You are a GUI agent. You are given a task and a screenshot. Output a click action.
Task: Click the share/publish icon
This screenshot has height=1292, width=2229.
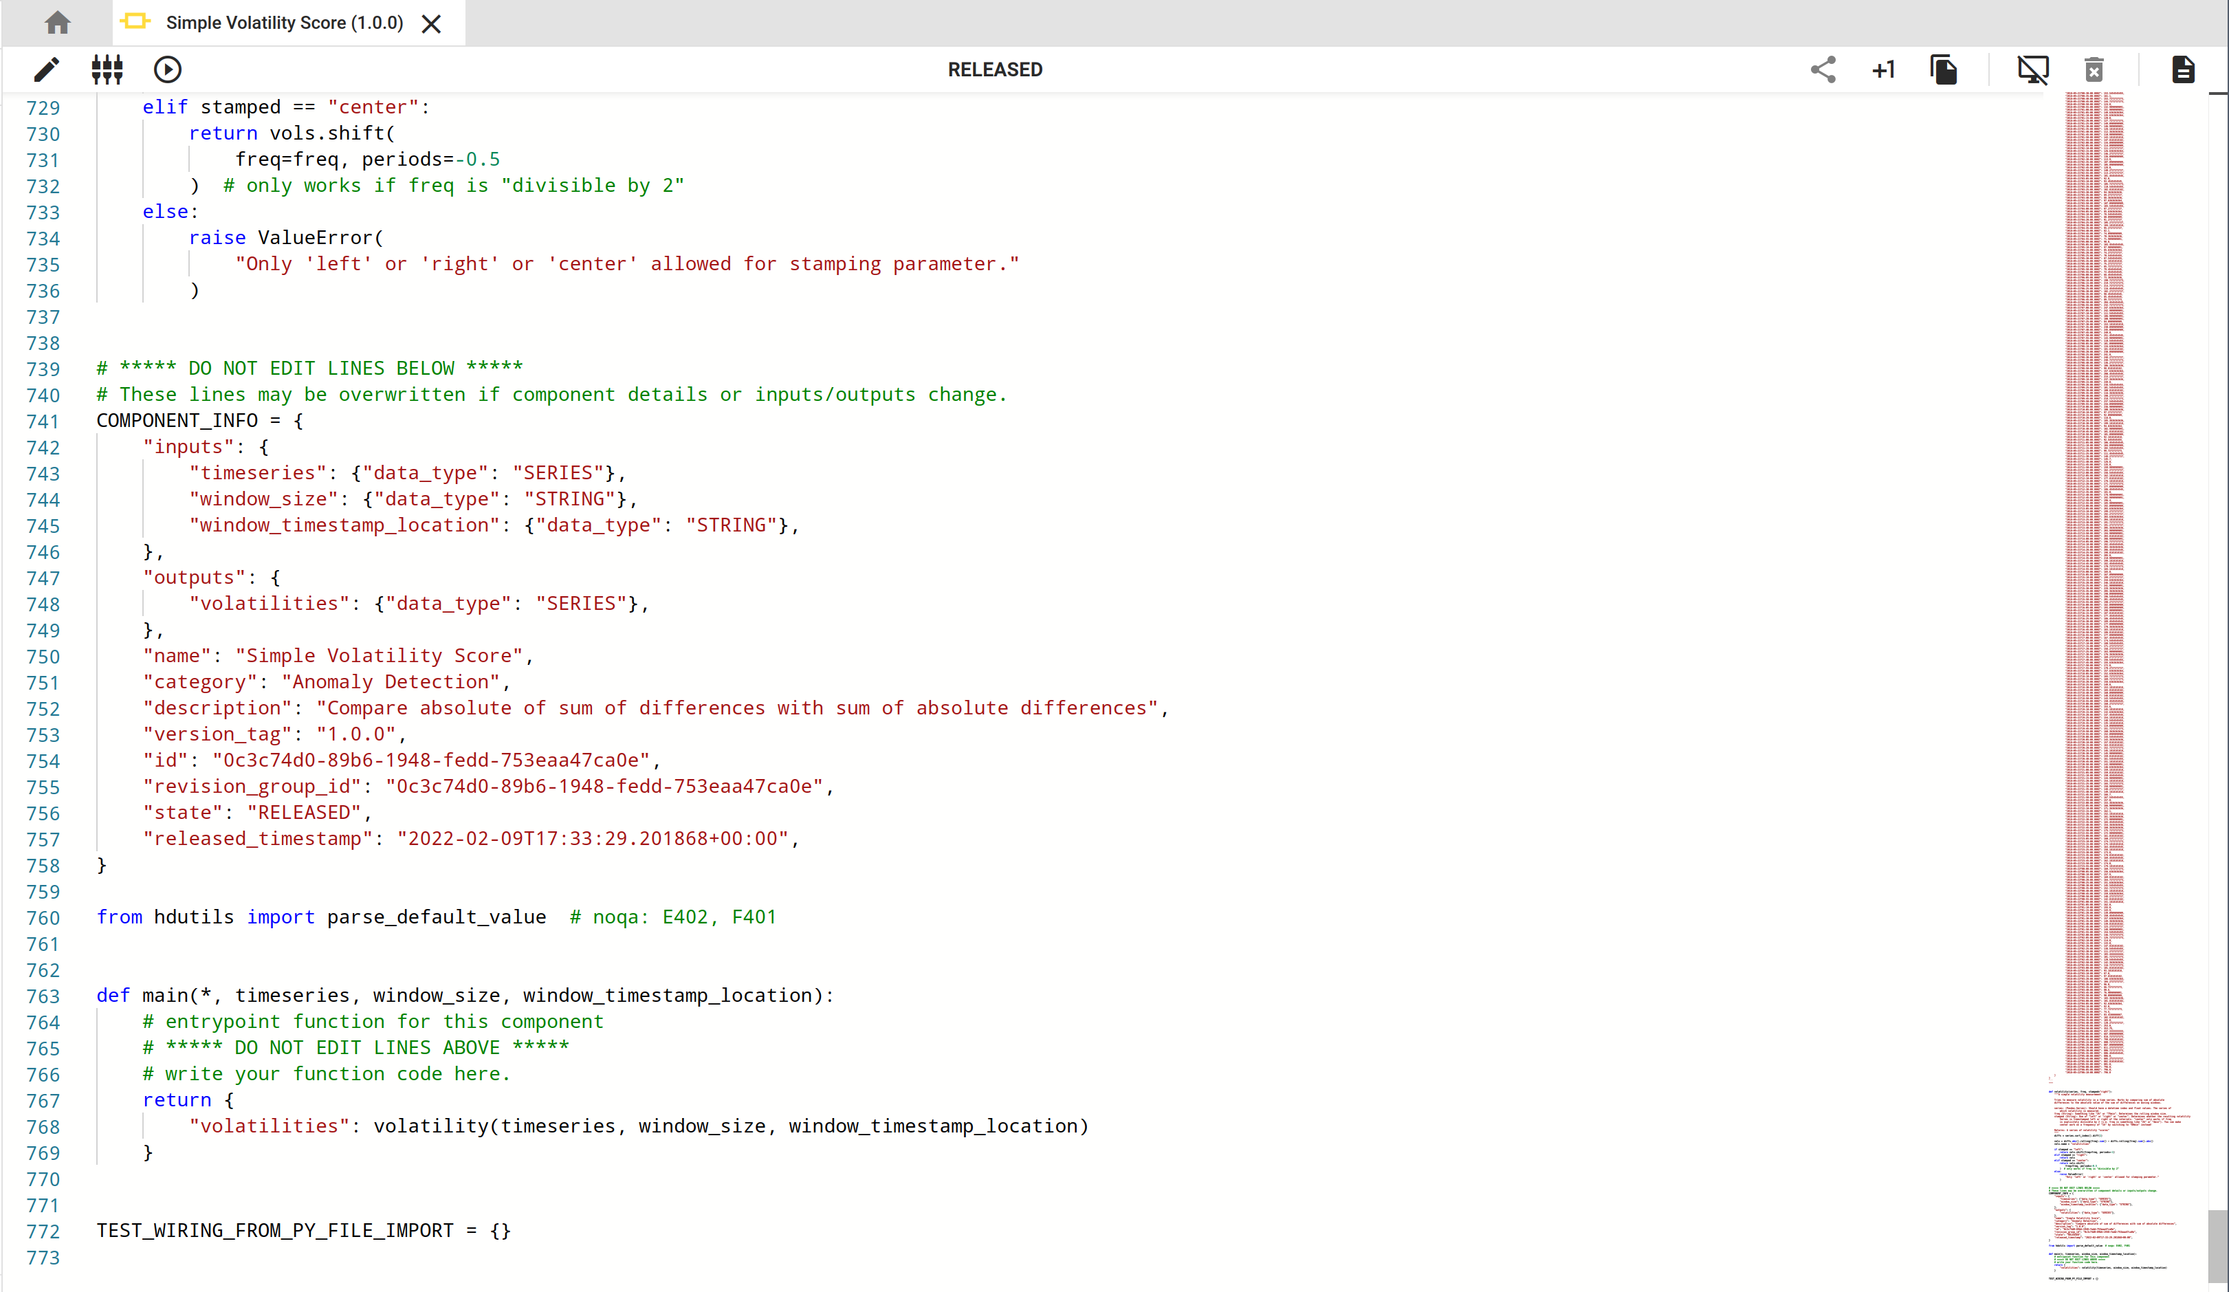point(1823,70)
